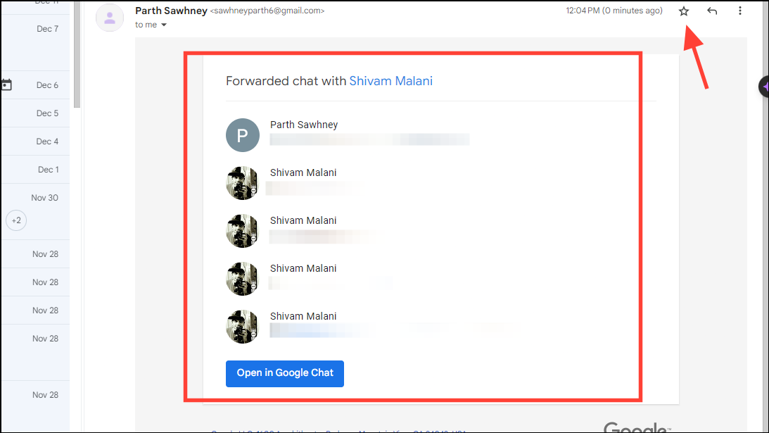The height and width of the screenshot is (433, 769).
Task: Click sender address sawhneyparth6@gmail.com
Action: coord(267,11)
